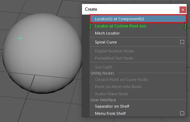Select Point on Mesh Info Node
The height and width of the screenshot is (122, 190).
pyautogui.click(x=138, y=87)
